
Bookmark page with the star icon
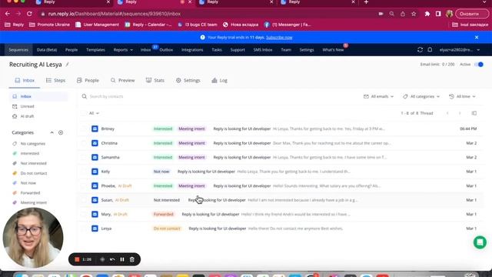414,14
